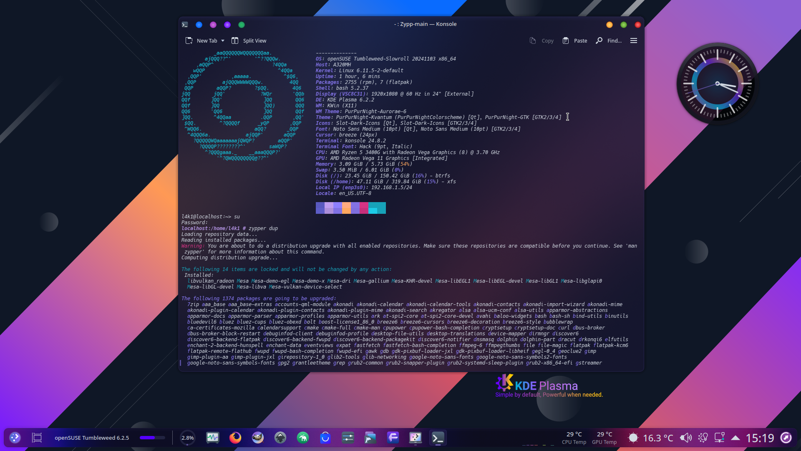Open the weather widget showing 16.3 °C
Viewport: 801px width, 451px height.
click(x=651, y=438)
